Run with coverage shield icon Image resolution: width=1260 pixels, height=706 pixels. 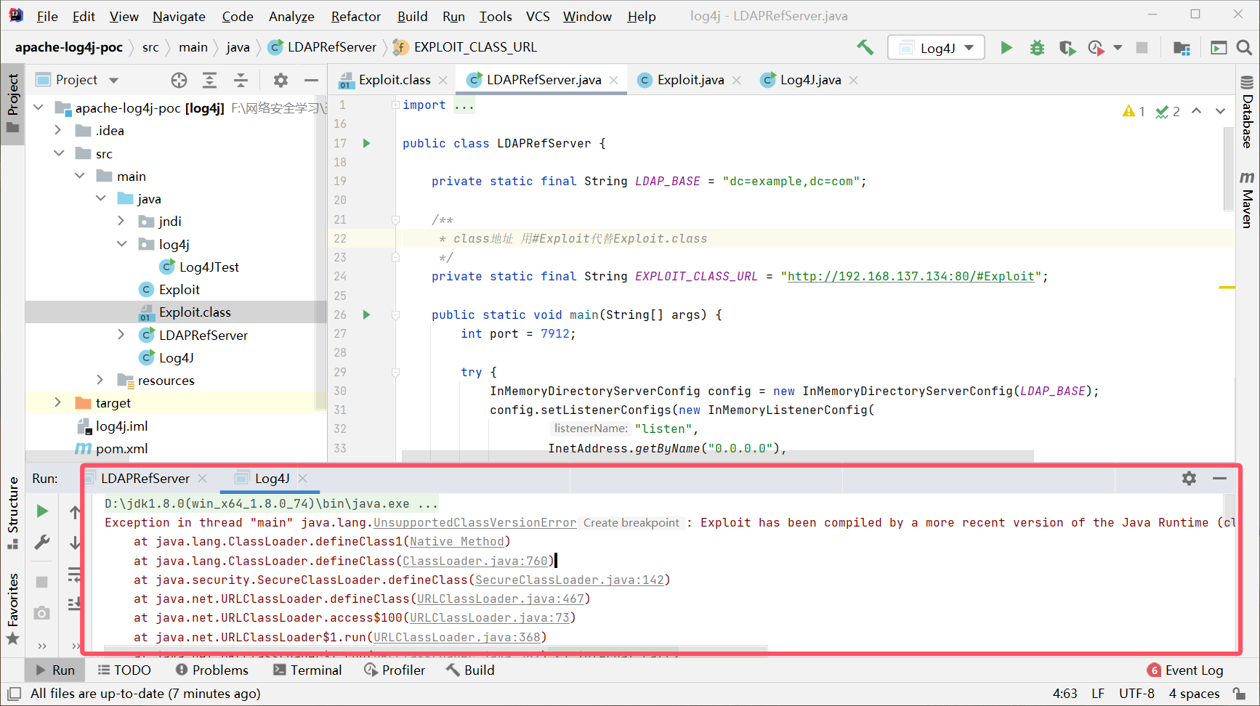tap(1066, 48)
